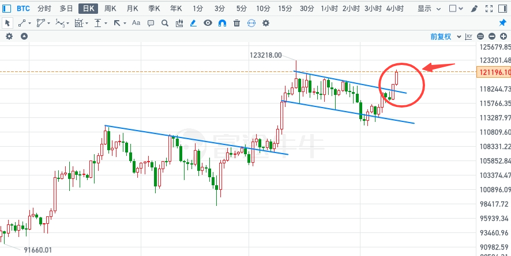Screen dimensions: 511x256
Task: Toggle the left sidebar panel icon
Action: (x=6, y=9)
